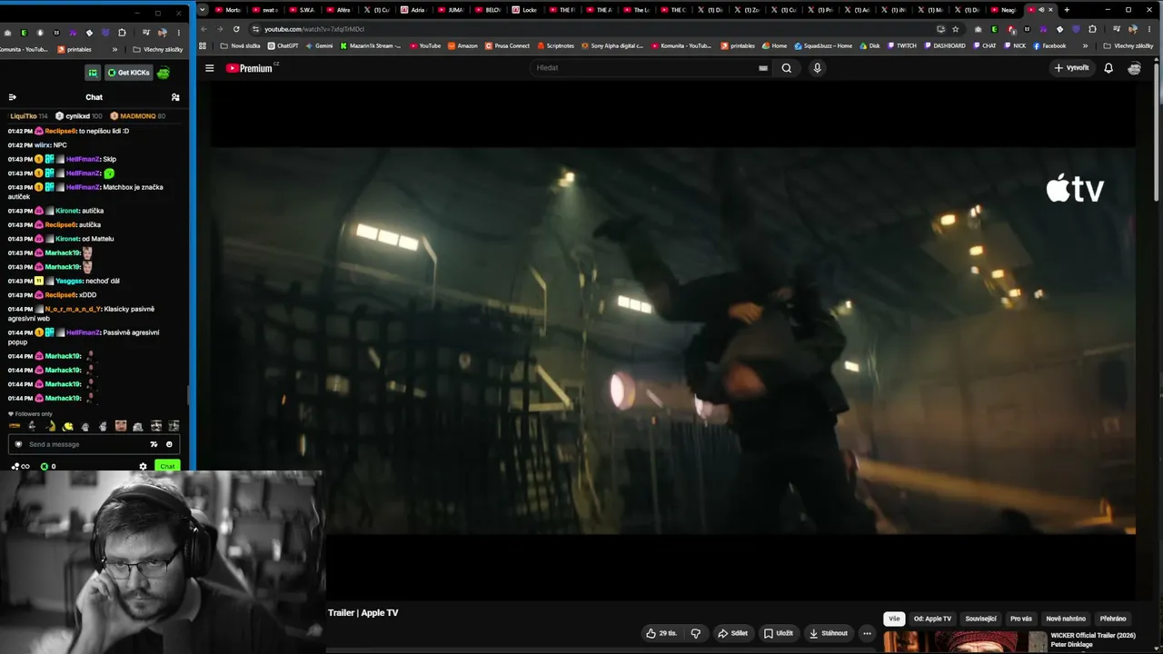
Task: Click the green Kick profile avatar
Action: point(164,73)
